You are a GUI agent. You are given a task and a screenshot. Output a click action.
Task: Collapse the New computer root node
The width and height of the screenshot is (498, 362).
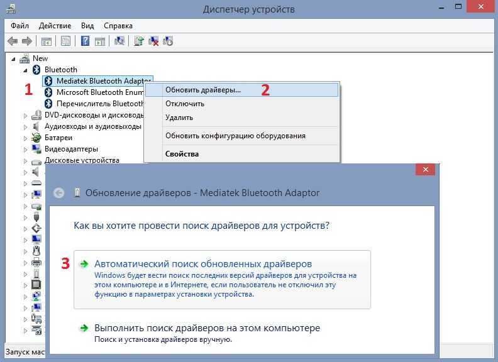[x=13, y=59]
